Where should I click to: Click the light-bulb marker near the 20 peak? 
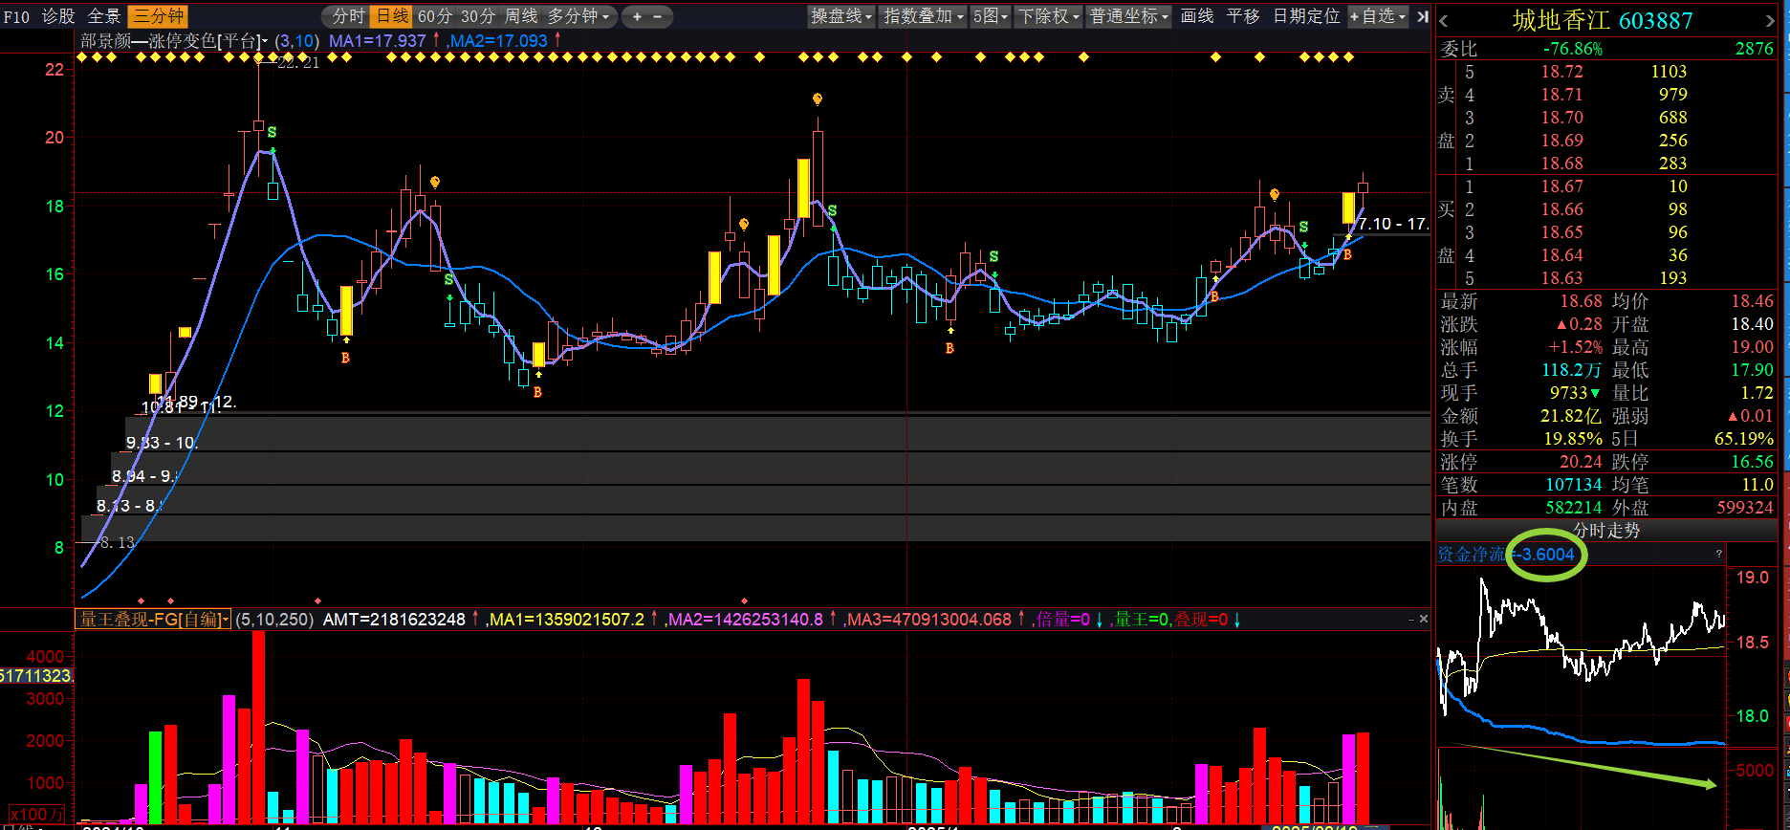point(818,98)
